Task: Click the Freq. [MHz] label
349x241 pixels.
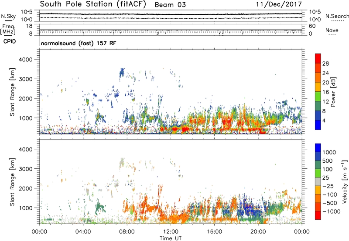Action: (x=8, y=29)
